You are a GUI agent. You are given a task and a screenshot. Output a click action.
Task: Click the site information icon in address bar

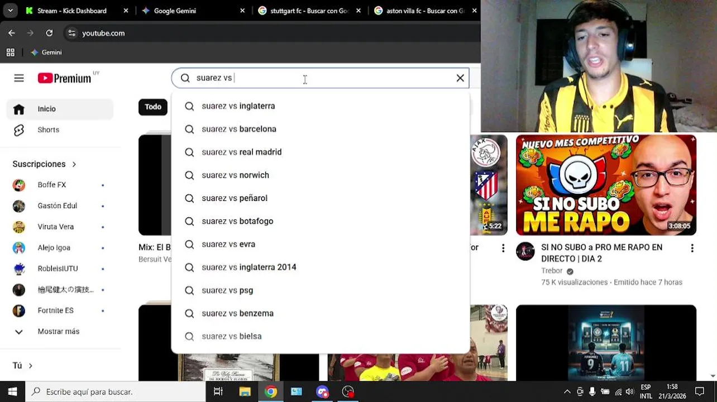point(71,33)
